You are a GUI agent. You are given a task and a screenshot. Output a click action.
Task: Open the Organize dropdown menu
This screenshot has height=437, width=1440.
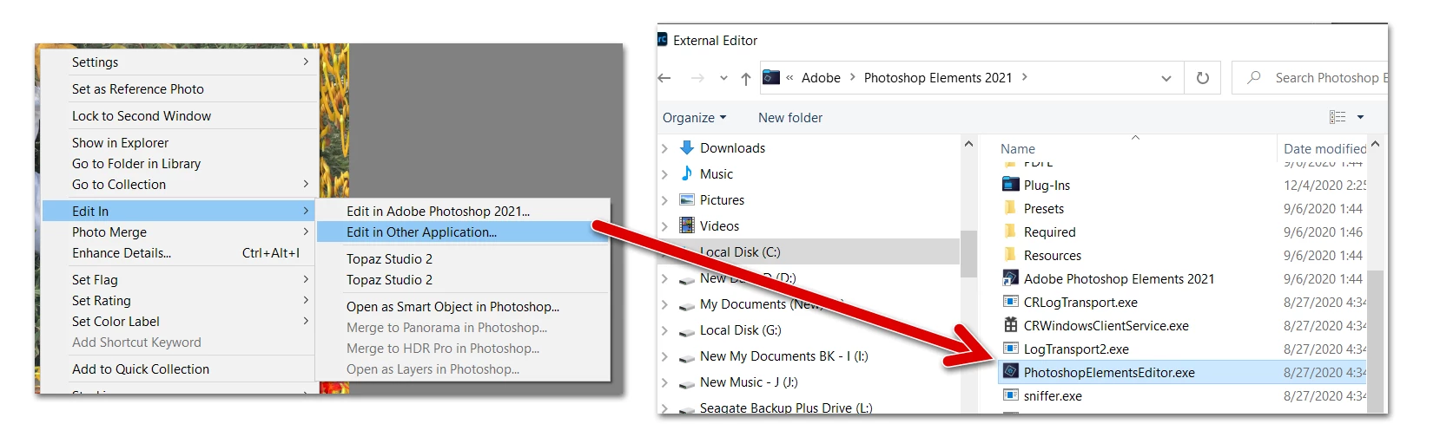tap(694, 118)
